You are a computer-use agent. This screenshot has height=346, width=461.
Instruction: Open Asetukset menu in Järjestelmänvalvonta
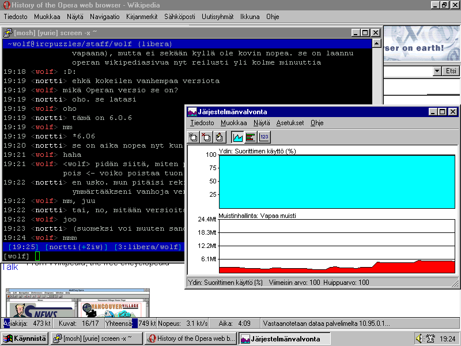tap(290, 123)
